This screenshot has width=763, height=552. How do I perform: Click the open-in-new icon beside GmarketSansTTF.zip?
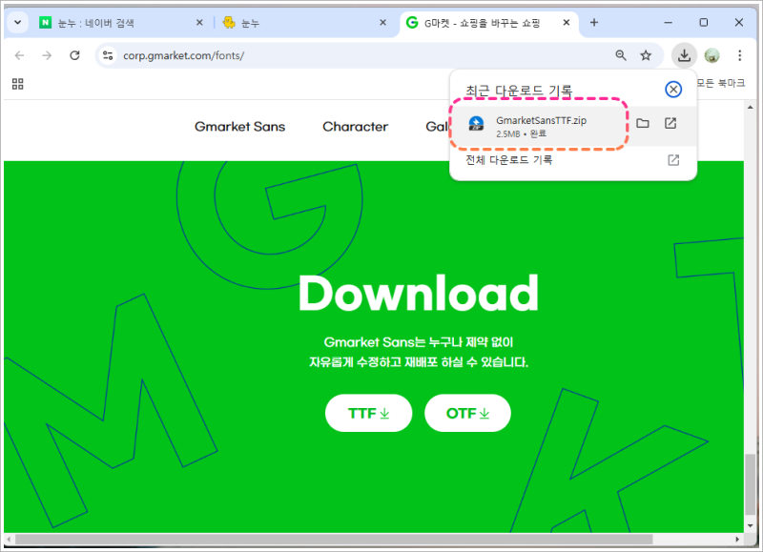click(669, 123)
